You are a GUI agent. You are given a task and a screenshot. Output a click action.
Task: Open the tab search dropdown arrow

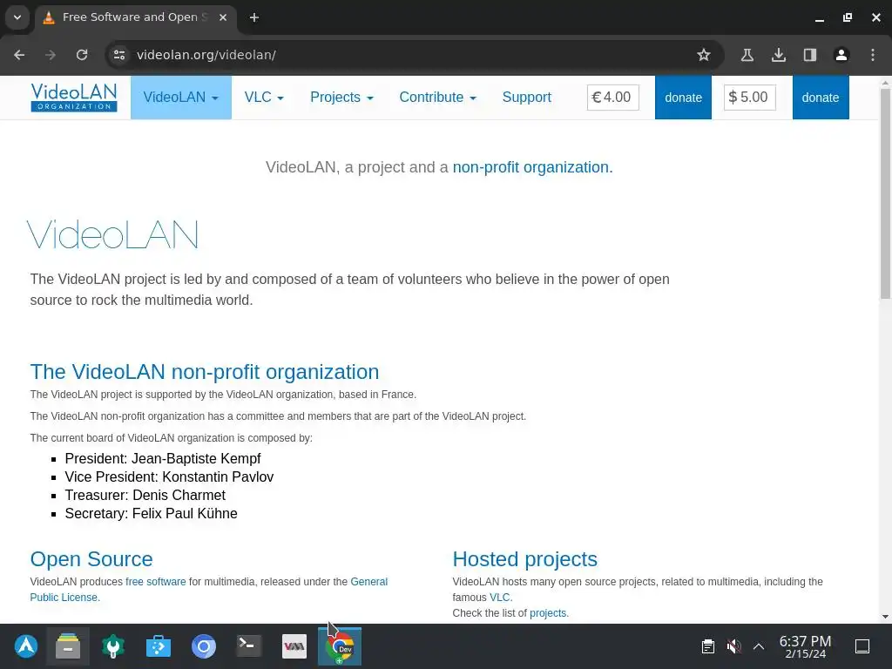(17, 17)
